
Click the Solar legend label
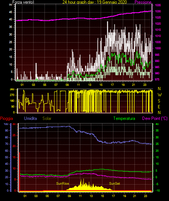tap(47, 118)
